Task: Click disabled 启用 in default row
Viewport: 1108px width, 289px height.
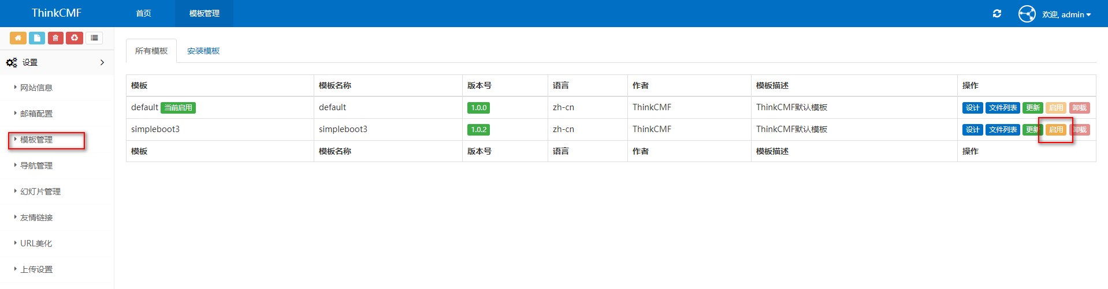Action: 1056,108
